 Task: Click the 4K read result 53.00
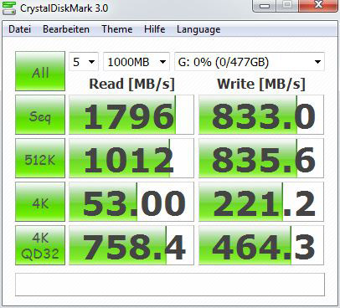point(131,202)
